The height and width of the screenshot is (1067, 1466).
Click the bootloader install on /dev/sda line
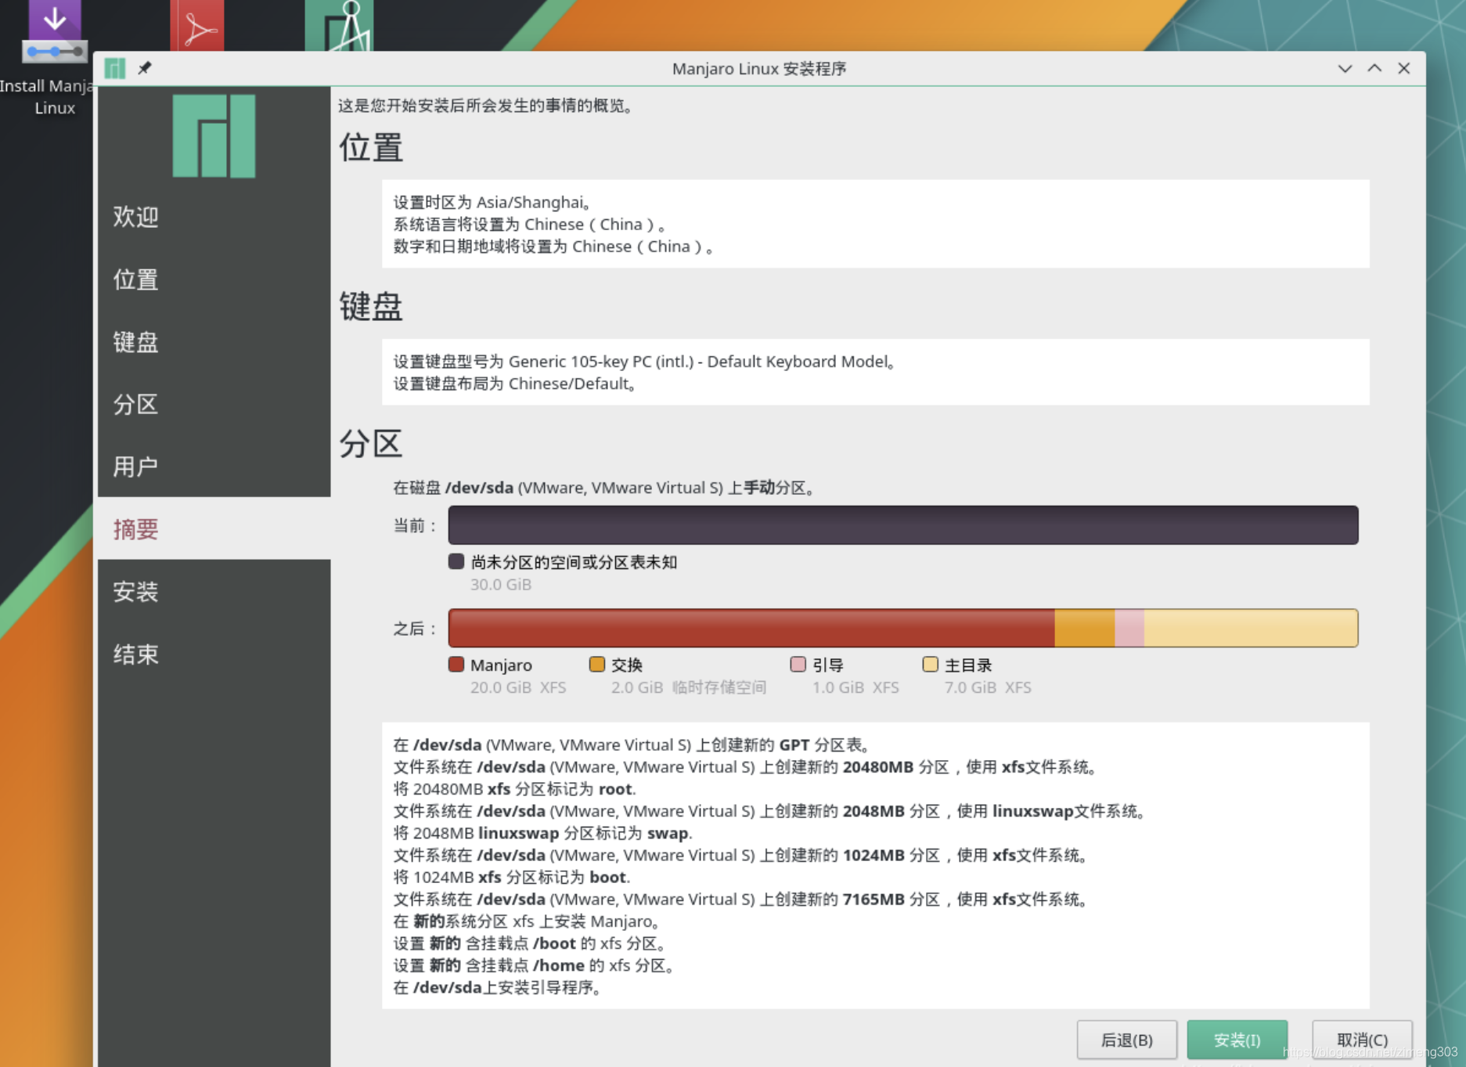(x=498, y=987)
